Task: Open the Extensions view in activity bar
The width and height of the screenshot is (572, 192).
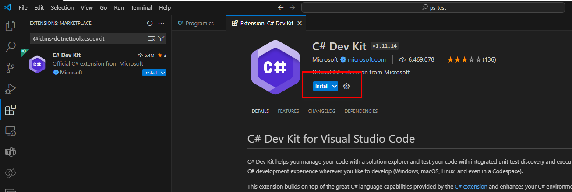Action: click(10, 110)
